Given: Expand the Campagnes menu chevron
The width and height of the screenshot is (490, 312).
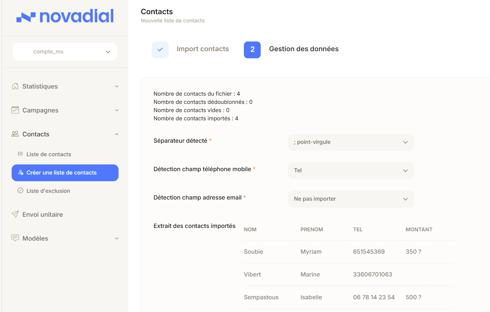Looking at the screenshot, I should tap(117, 110).
